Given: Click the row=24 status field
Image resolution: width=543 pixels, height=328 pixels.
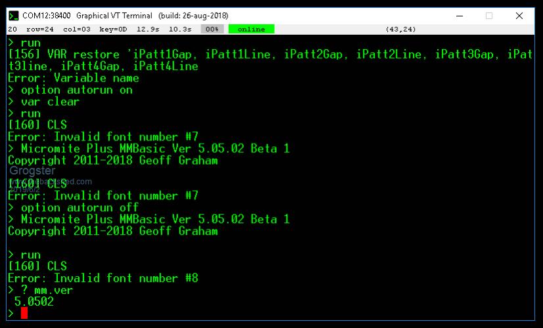Looking at the screenshot, I should pos(40,30).
